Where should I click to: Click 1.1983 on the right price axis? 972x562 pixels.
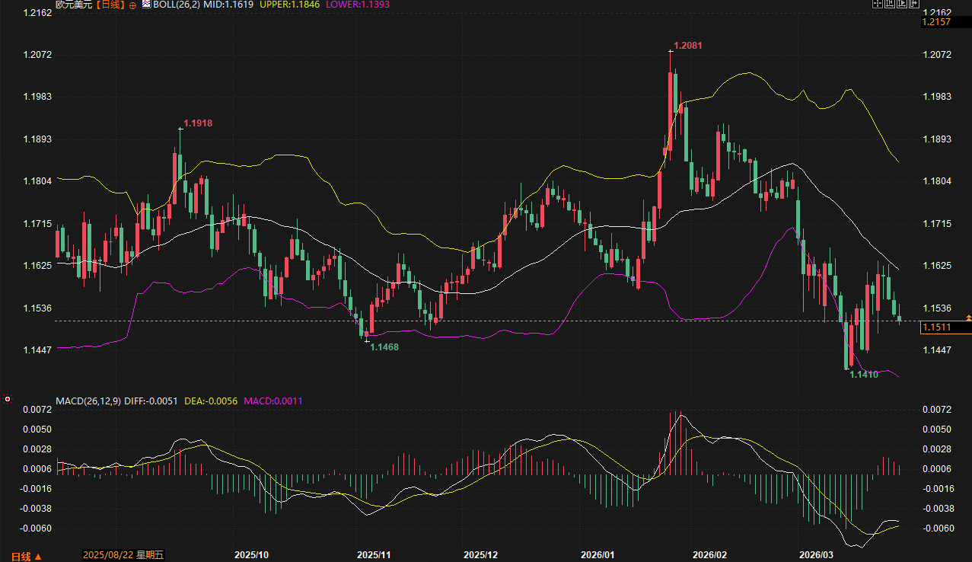pyautogui.click(x=936, y=97)
